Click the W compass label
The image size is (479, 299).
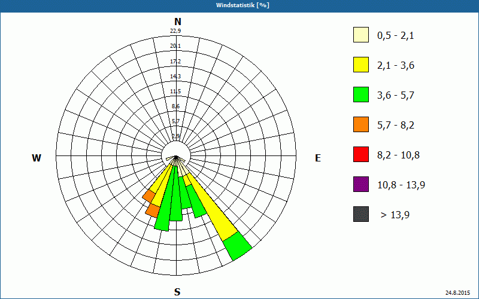pyautogui.click(x=37, y=158)
